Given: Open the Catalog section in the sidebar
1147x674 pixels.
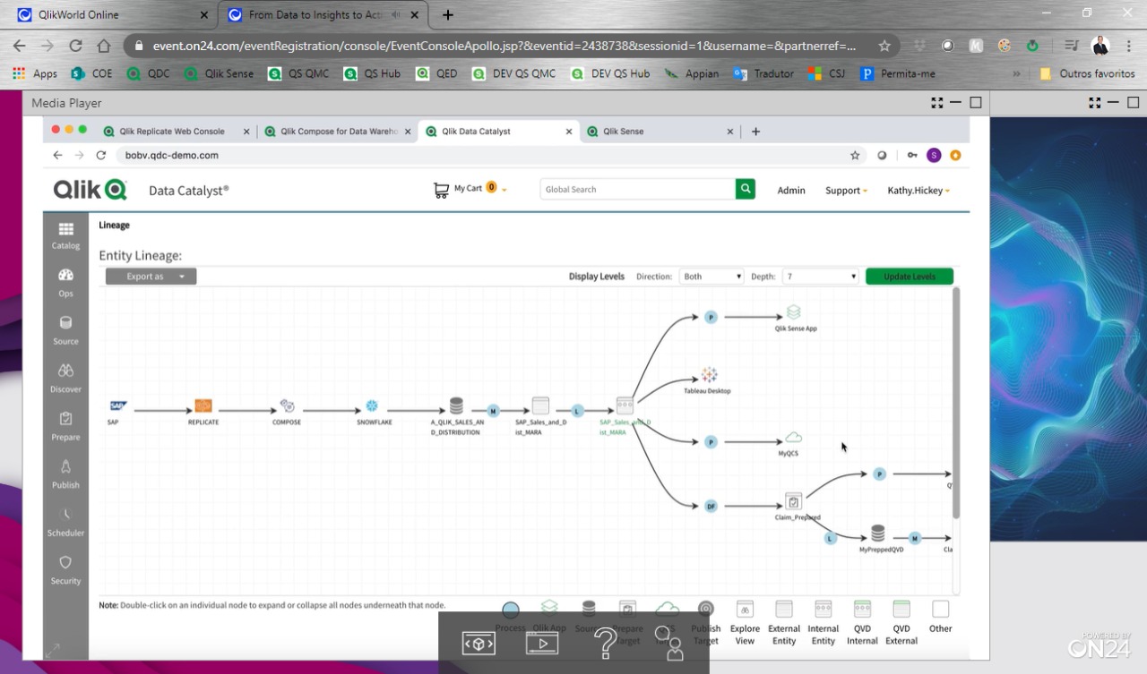Looking at the screenshot, I should click(65, 235).
